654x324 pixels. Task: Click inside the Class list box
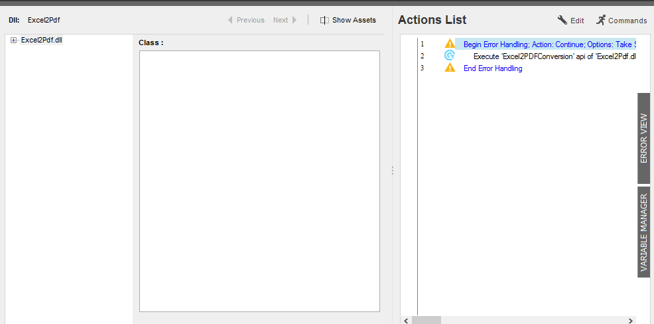coord(259,181)
